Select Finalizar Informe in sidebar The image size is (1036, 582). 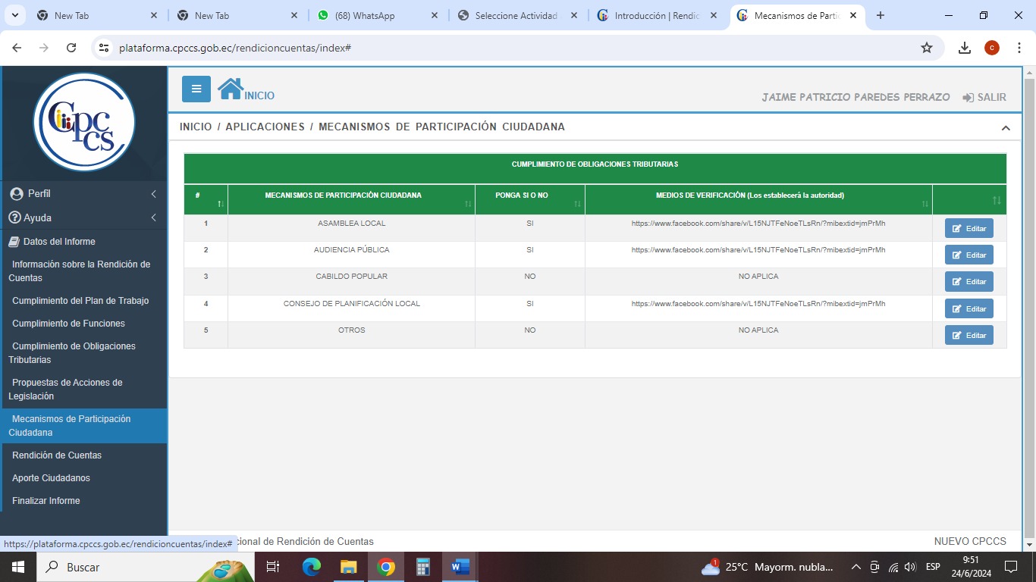coord(46,501)
